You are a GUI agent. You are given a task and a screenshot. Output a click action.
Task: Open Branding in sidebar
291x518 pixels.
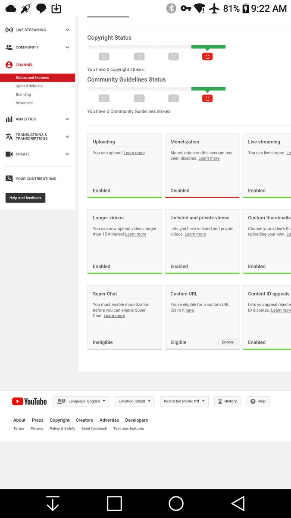pyautogui.click(x=23, y=95)
